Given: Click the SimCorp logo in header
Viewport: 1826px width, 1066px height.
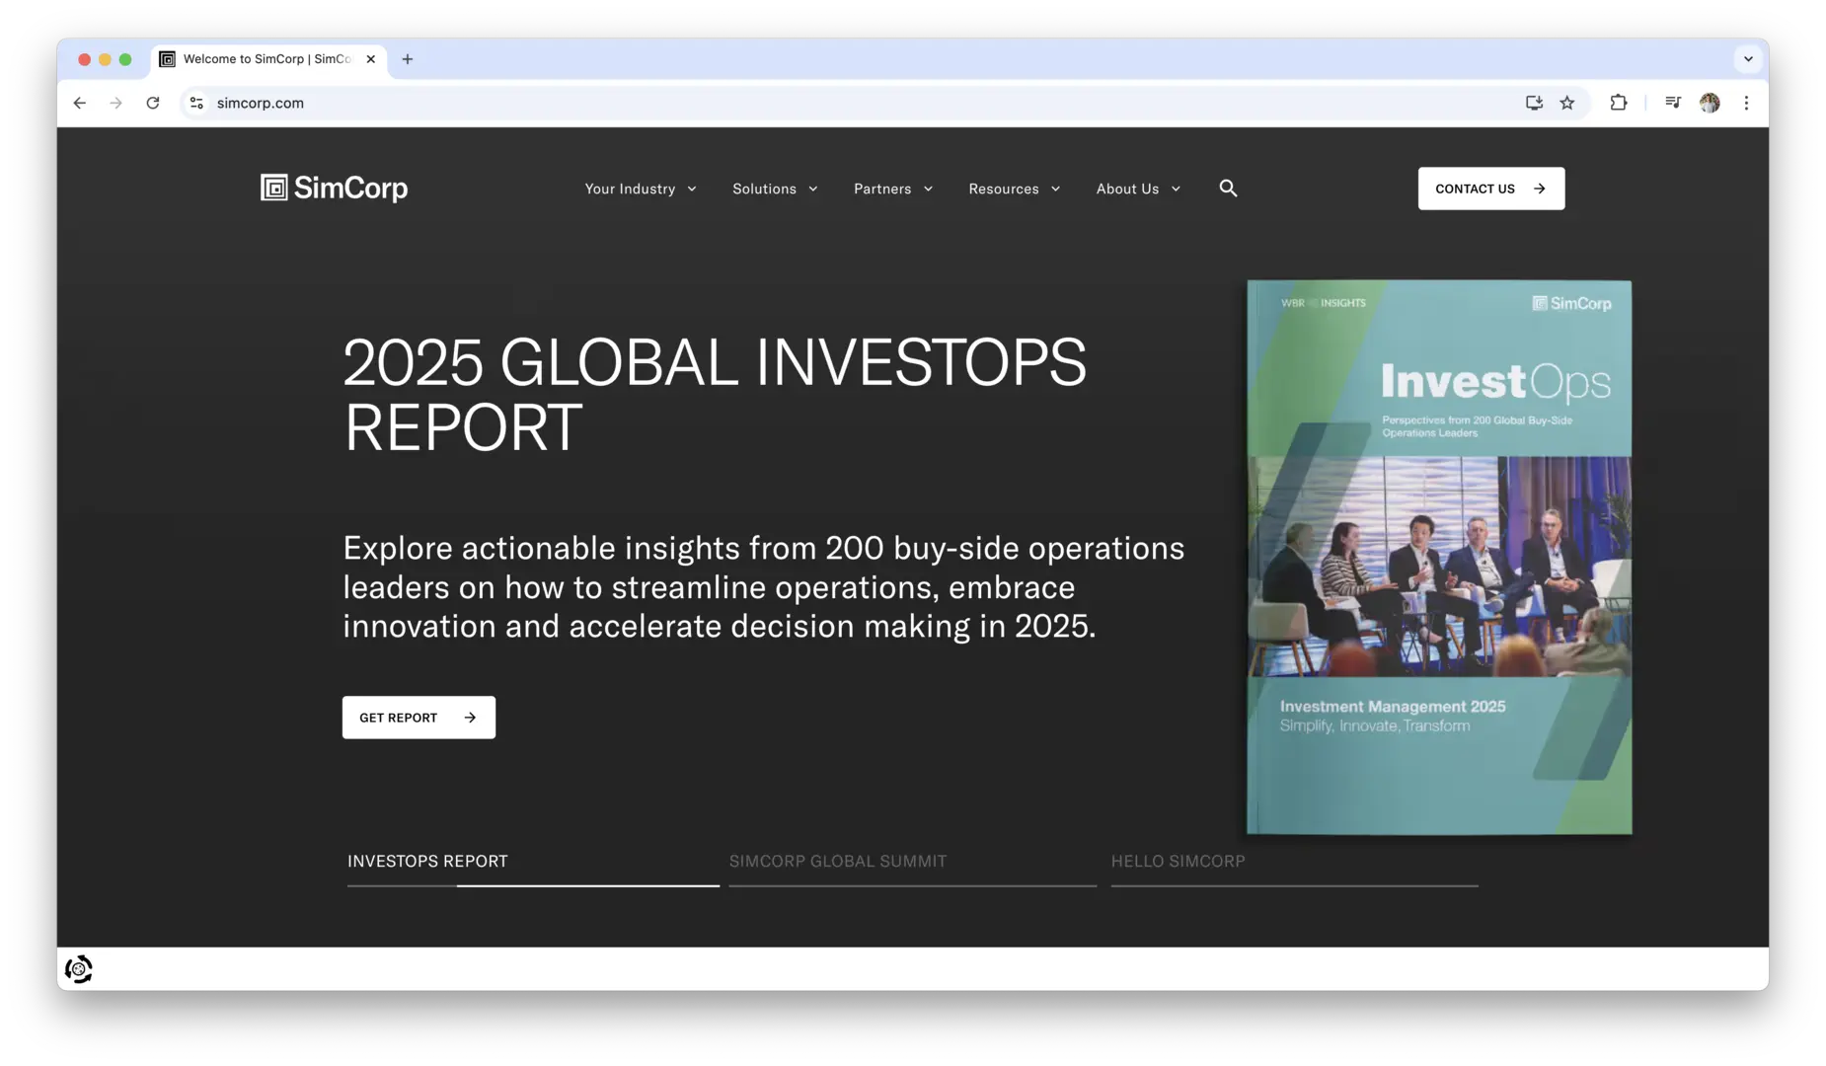Looking at the screenshot, I should click(334, 188).
